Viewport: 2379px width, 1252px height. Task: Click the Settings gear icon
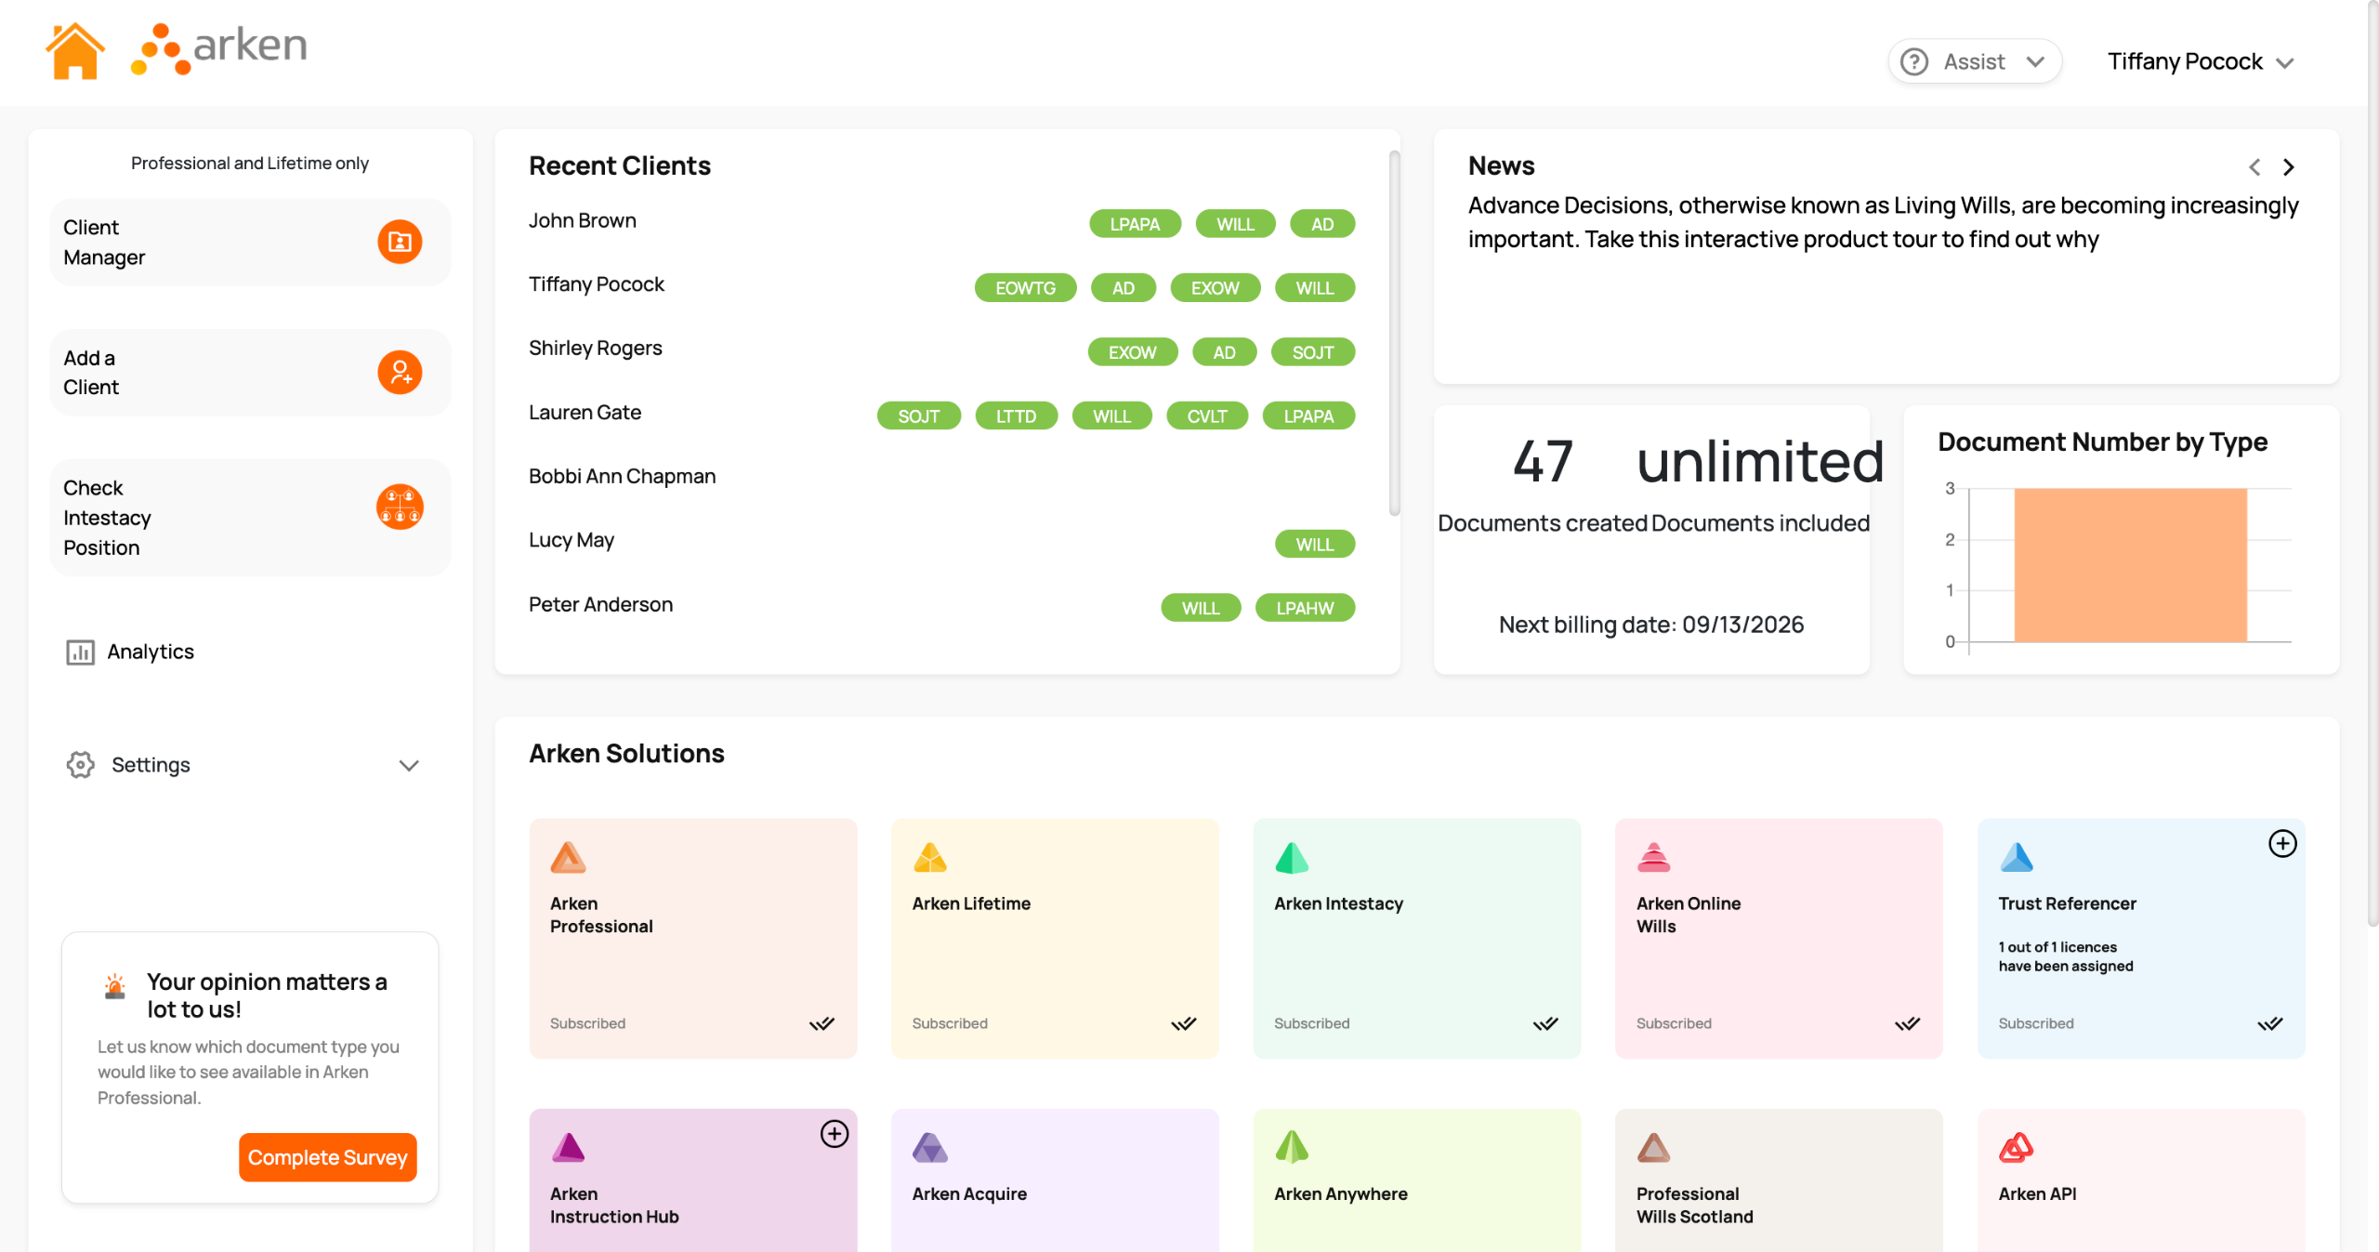point(81,765)
